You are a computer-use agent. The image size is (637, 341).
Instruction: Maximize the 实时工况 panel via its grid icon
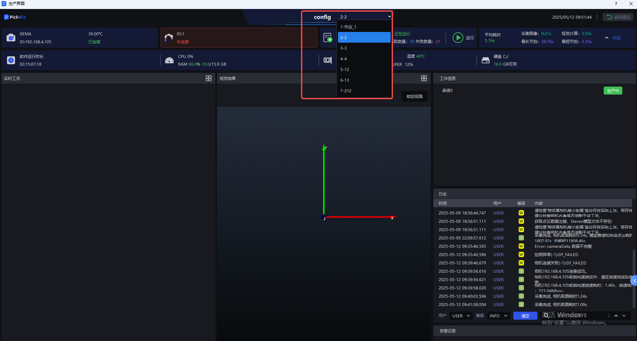tap(209, 79)
